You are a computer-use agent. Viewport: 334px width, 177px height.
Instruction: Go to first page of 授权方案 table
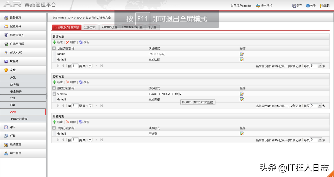[58, 106]
